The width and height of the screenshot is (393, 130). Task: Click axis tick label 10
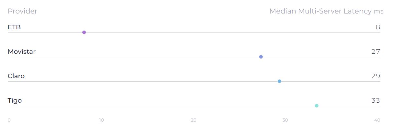pos(101,120)
